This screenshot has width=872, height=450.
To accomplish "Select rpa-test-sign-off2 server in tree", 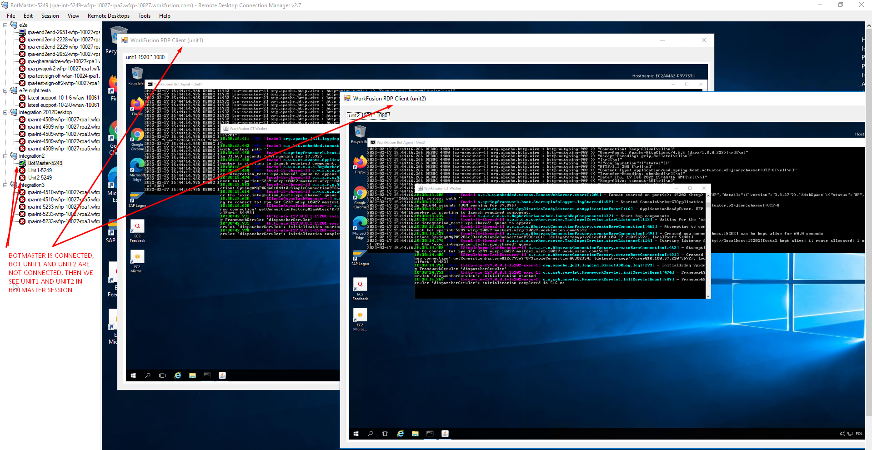I will [x=64, y=83].
